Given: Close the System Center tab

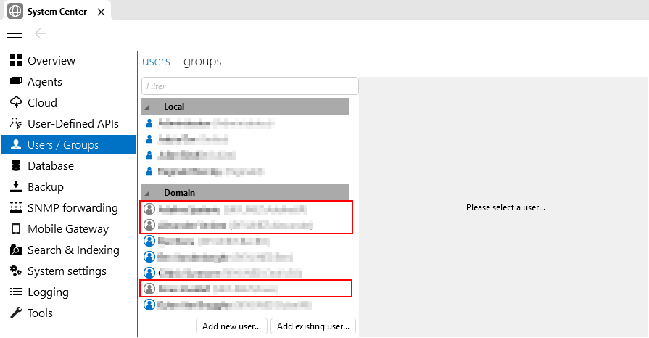Looking at the screenshot, I should click(101, 12).
